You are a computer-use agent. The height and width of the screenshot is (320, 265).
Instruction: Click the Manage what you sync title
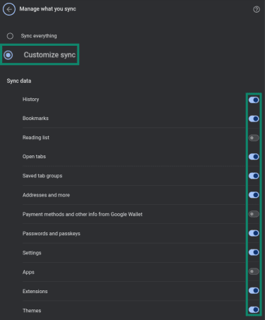pos(47,9)
